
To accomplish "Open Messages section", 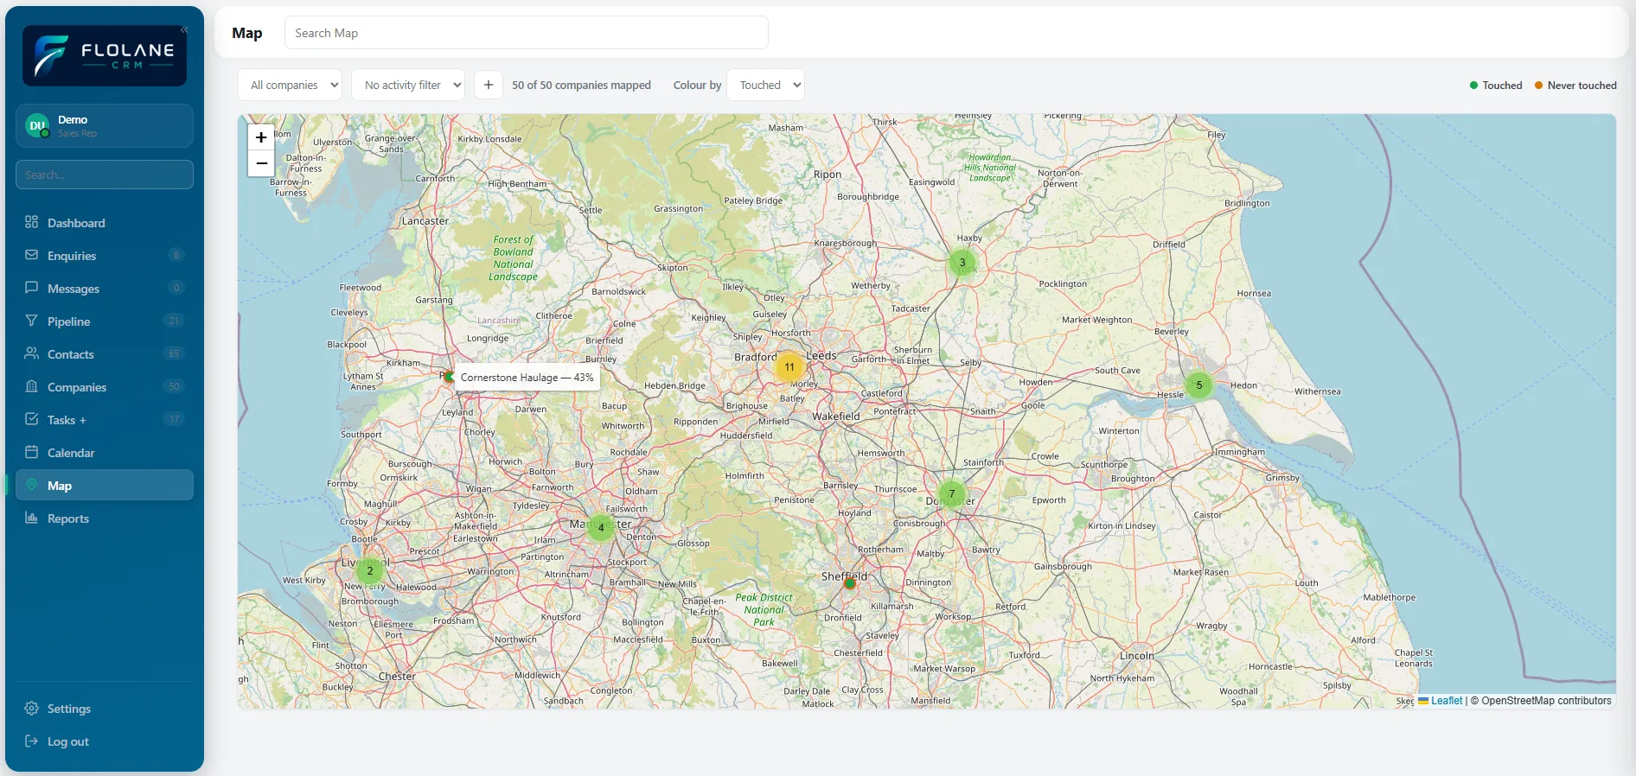I will click(x=105, y=289).
